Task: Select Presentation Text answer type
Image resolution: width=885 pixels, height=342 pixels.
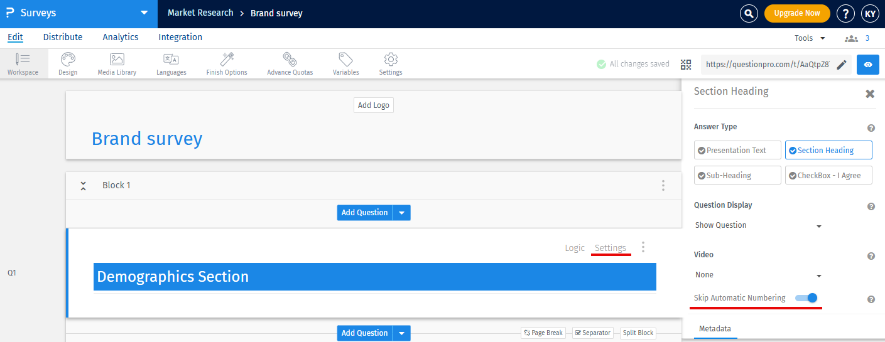Action: (737, 150)
